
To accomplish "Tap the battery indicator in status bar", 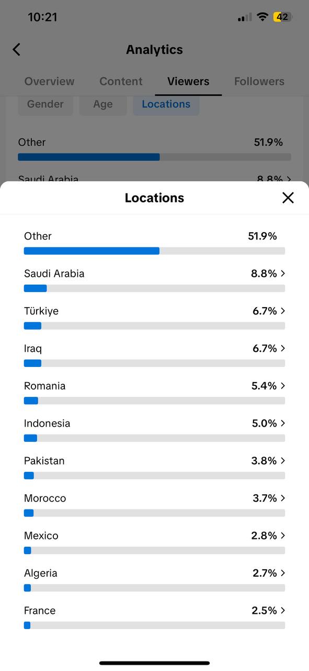I will pyautogui.click(x=282, y=17).
